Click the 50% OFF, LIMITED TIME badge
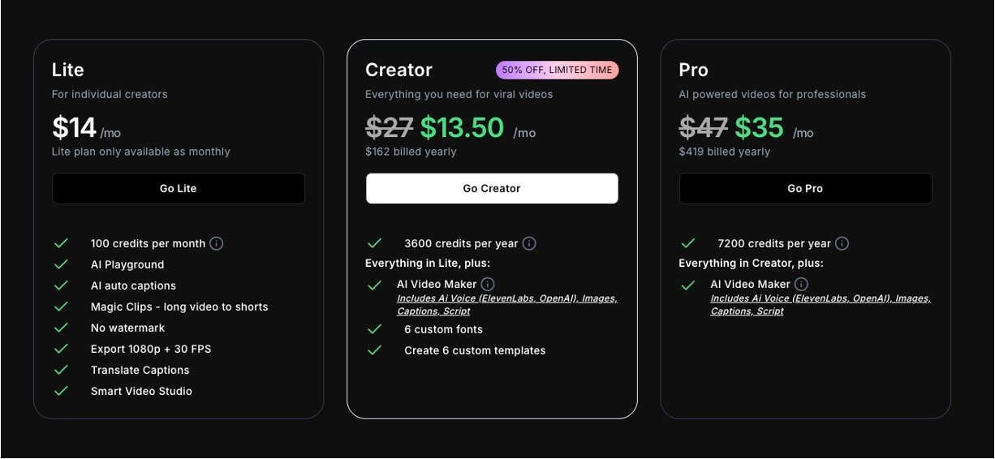995x459 pixels. (x=557, y=71)
